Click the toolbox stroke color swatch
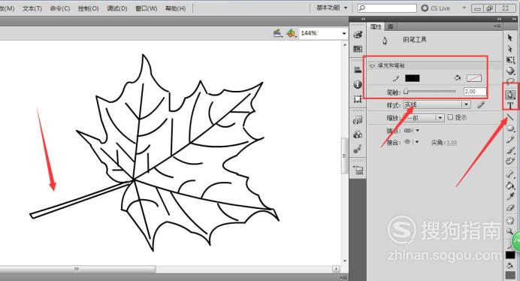520x281 pixels. point(510,255)
